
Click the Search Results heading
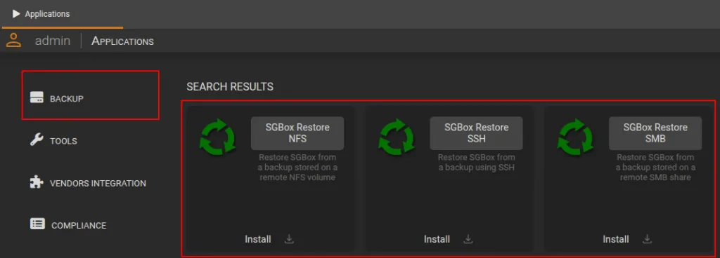click(230, 86)
